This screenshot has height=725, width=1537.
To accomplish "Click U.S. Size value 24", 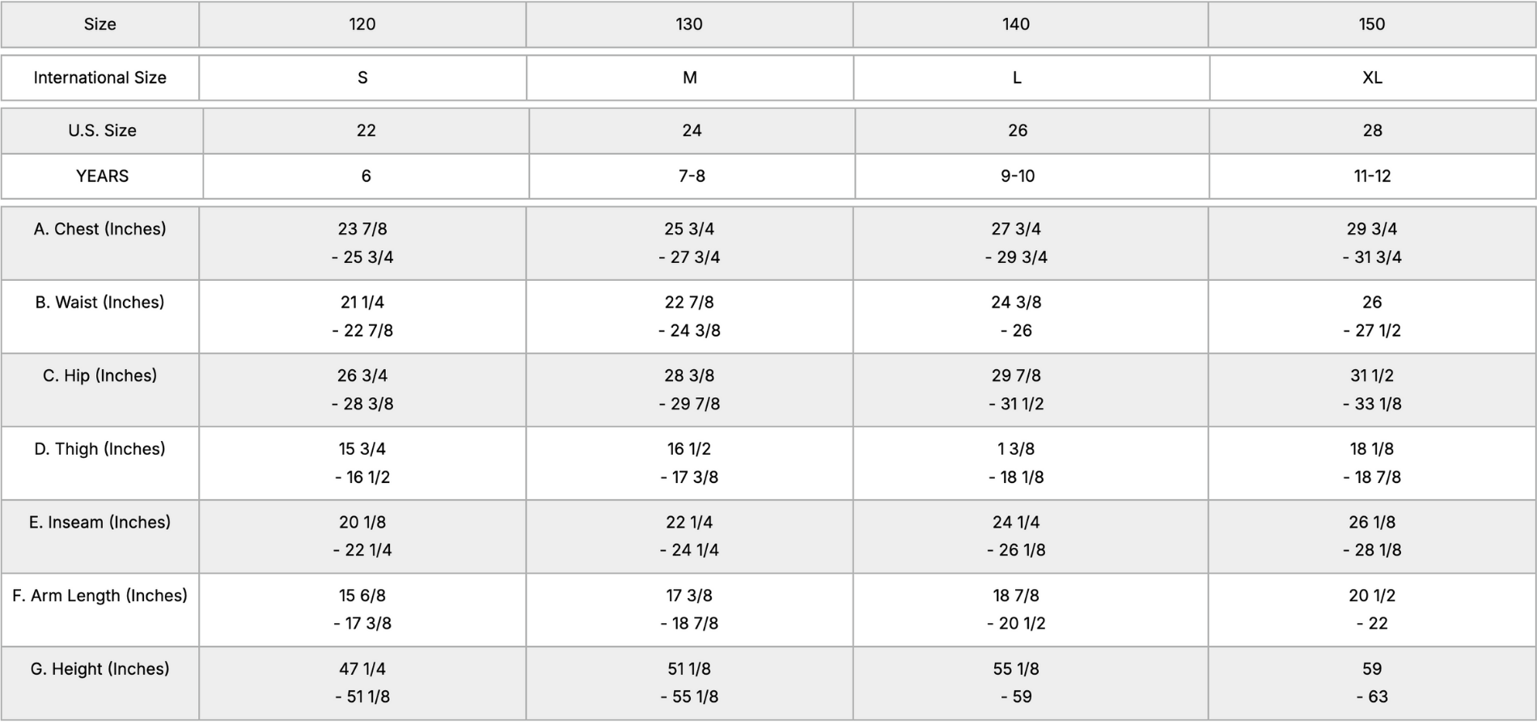I will [692, 131].
